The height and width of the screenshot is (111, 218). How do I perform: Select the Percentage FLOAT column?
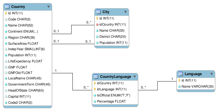coord(115,101)
